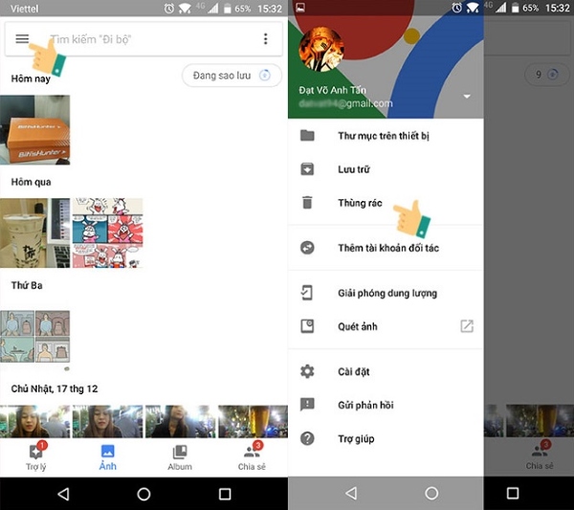The height and width of the screenshot is (510, 574).
Task: Click the feedback exclamation icon
Action: click(307, 405)
